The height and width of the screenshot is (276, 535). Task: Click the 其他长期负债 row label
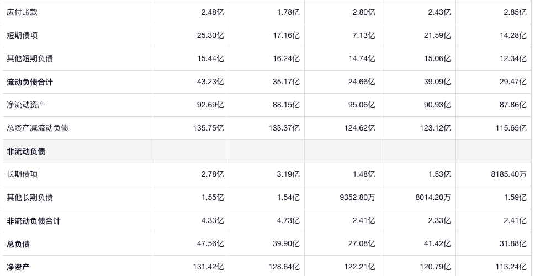[30, 197]
